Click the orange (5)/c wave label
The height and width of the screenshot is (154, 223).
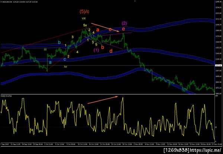pyautogui.click(x=84, y=11)
